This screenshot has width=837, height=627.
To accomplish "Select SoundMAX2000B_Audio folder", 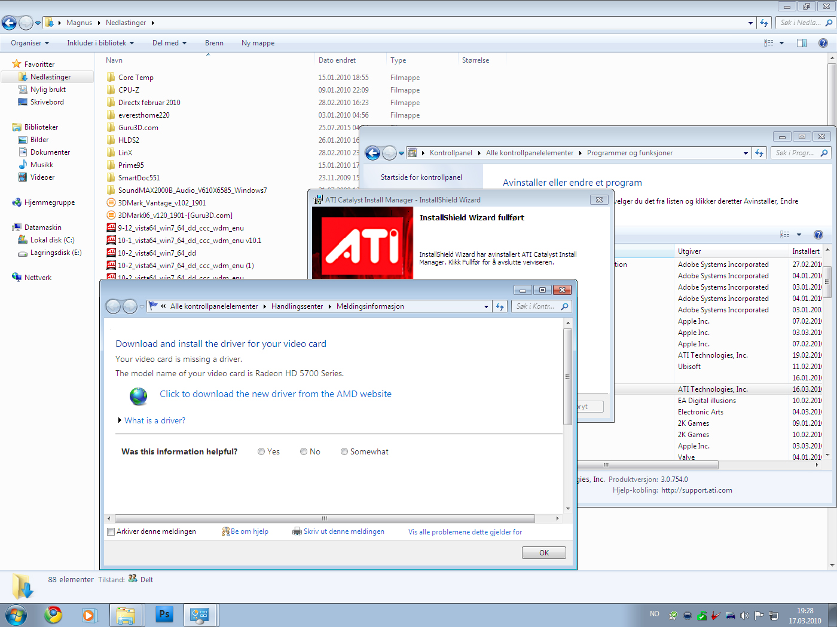I will click(192, 190).
